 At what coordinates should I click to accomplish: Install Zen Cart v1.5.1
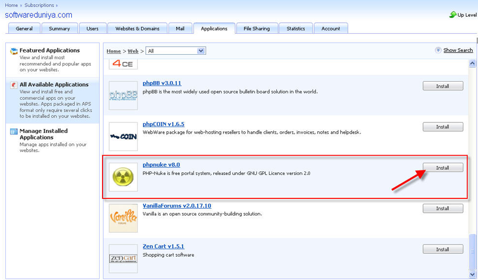pos(442,249)
